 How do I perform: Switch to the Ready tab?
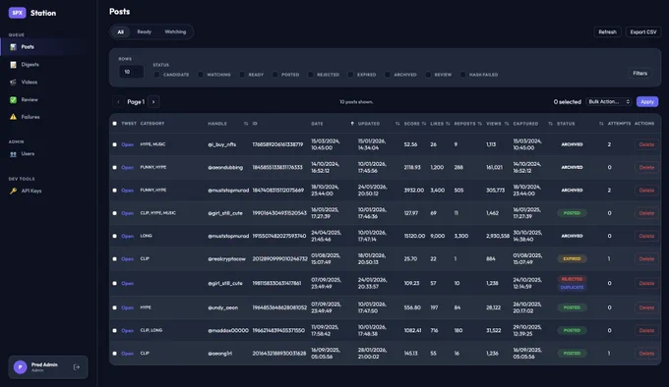point(145,32)
